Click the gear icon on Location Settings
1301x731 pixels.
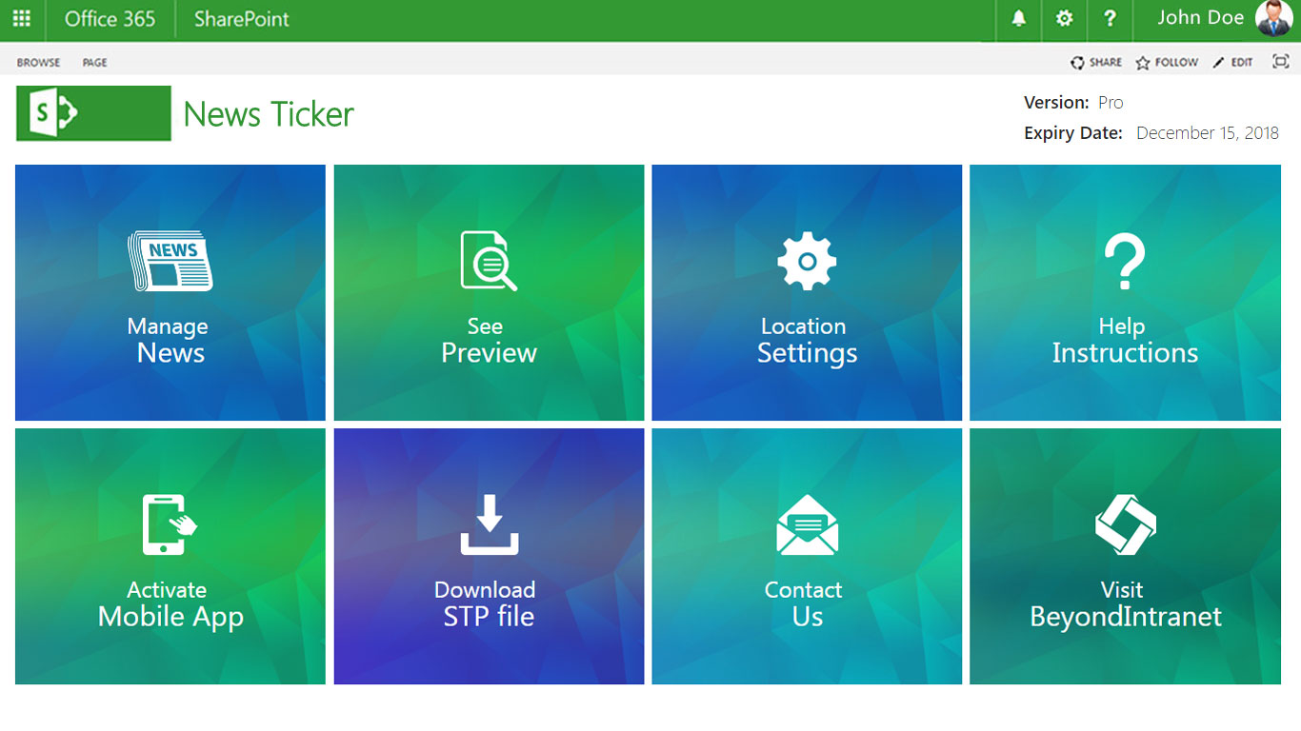[807, 261]
